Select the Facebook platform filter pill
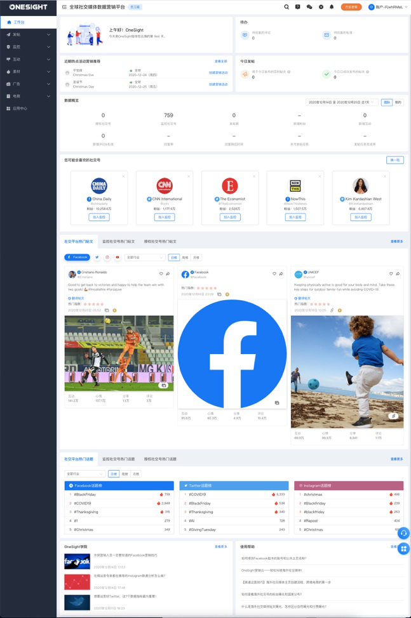The image size is (411, 618). point(77,258)
